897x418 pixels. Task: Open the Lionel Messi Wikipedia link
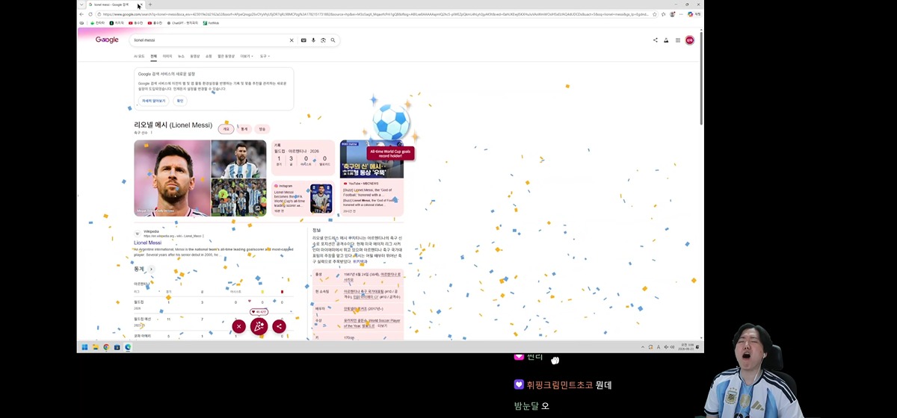147,243
